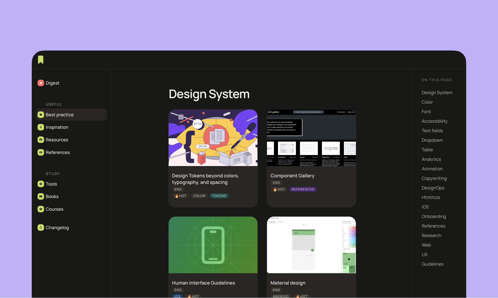Image resolution: width=498 pixels, height=298 pixels.
Task: Jump to Color section
Action: pos(427,102)
